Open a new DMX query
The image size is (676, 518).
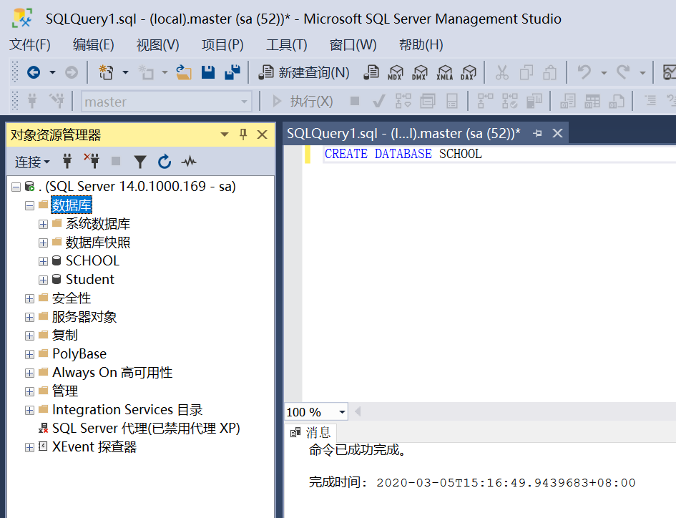click(x=419, y=72)
